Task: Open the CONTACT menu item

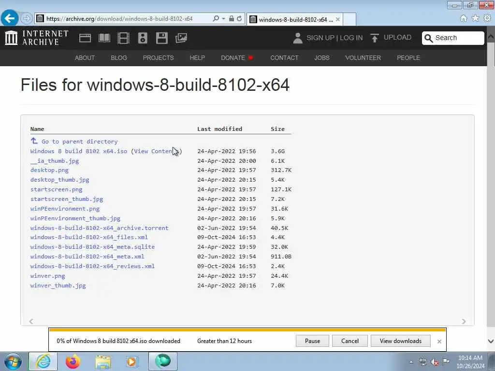Action: [x=284, y=58]
